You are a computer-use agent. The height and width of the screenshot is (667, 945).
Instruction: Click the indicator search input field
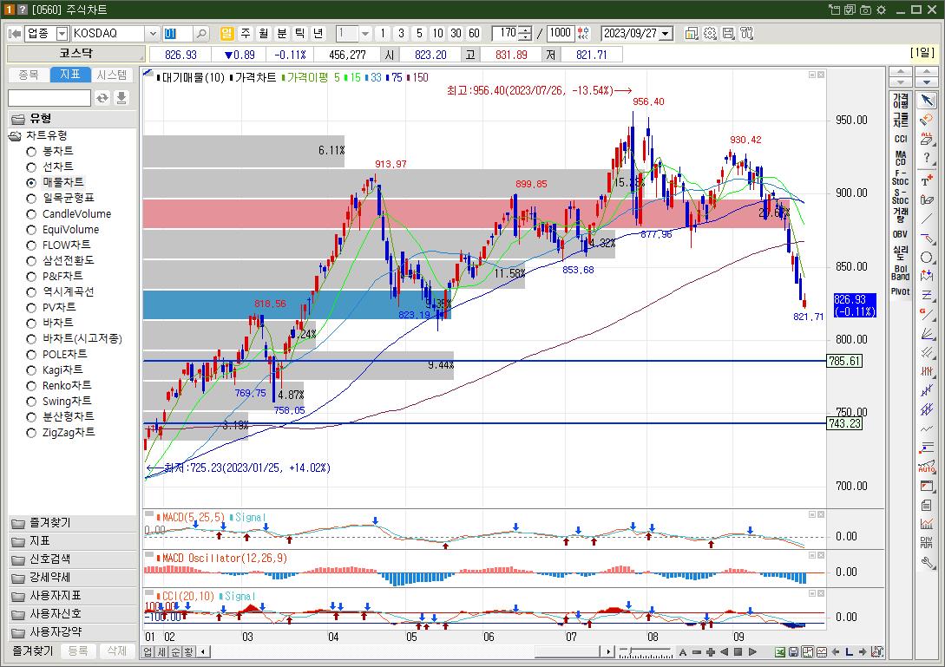[49, 98]
